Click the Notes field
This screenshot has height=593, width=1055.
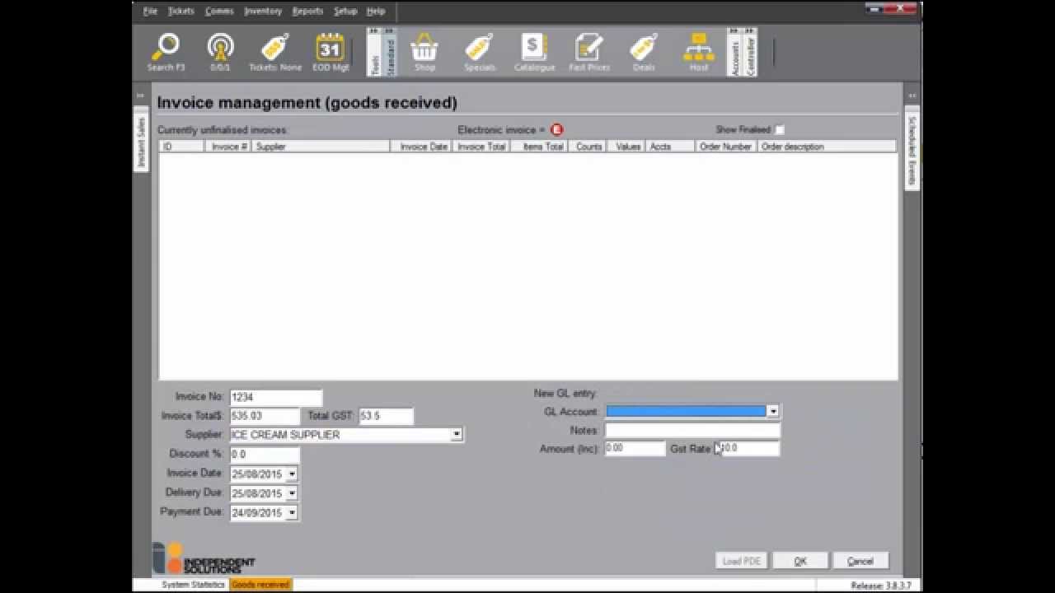(x=692, y=430)
